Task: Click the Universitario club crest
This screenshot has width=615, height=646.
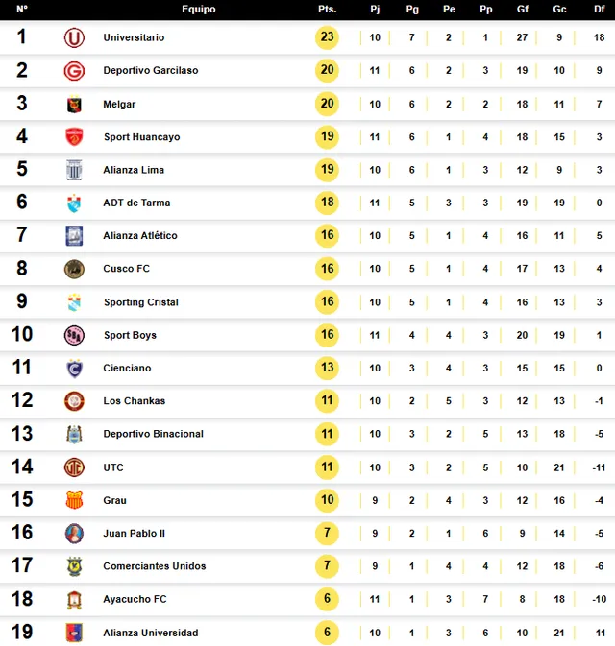Action: pyautogui.click(x=74, y=37)
